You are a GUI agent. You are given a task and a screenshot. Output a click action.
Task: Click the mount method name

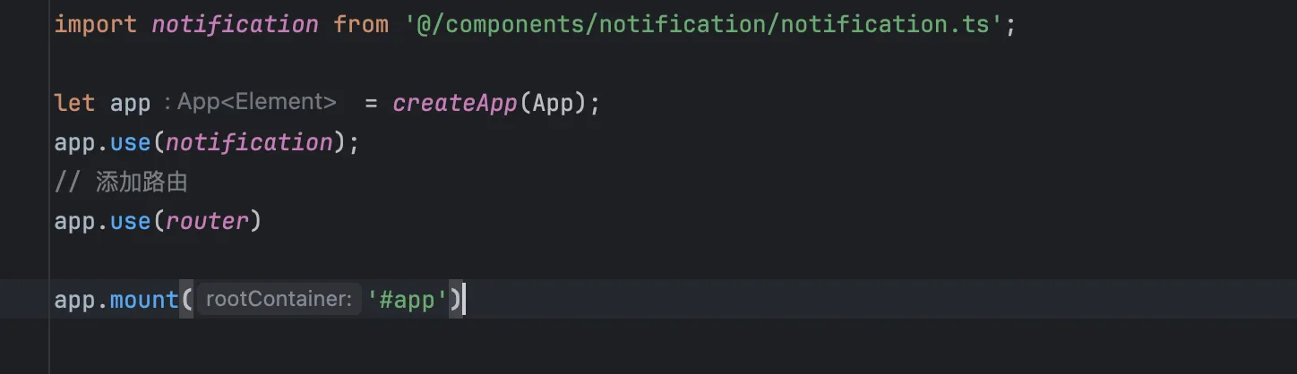point(144,299)
